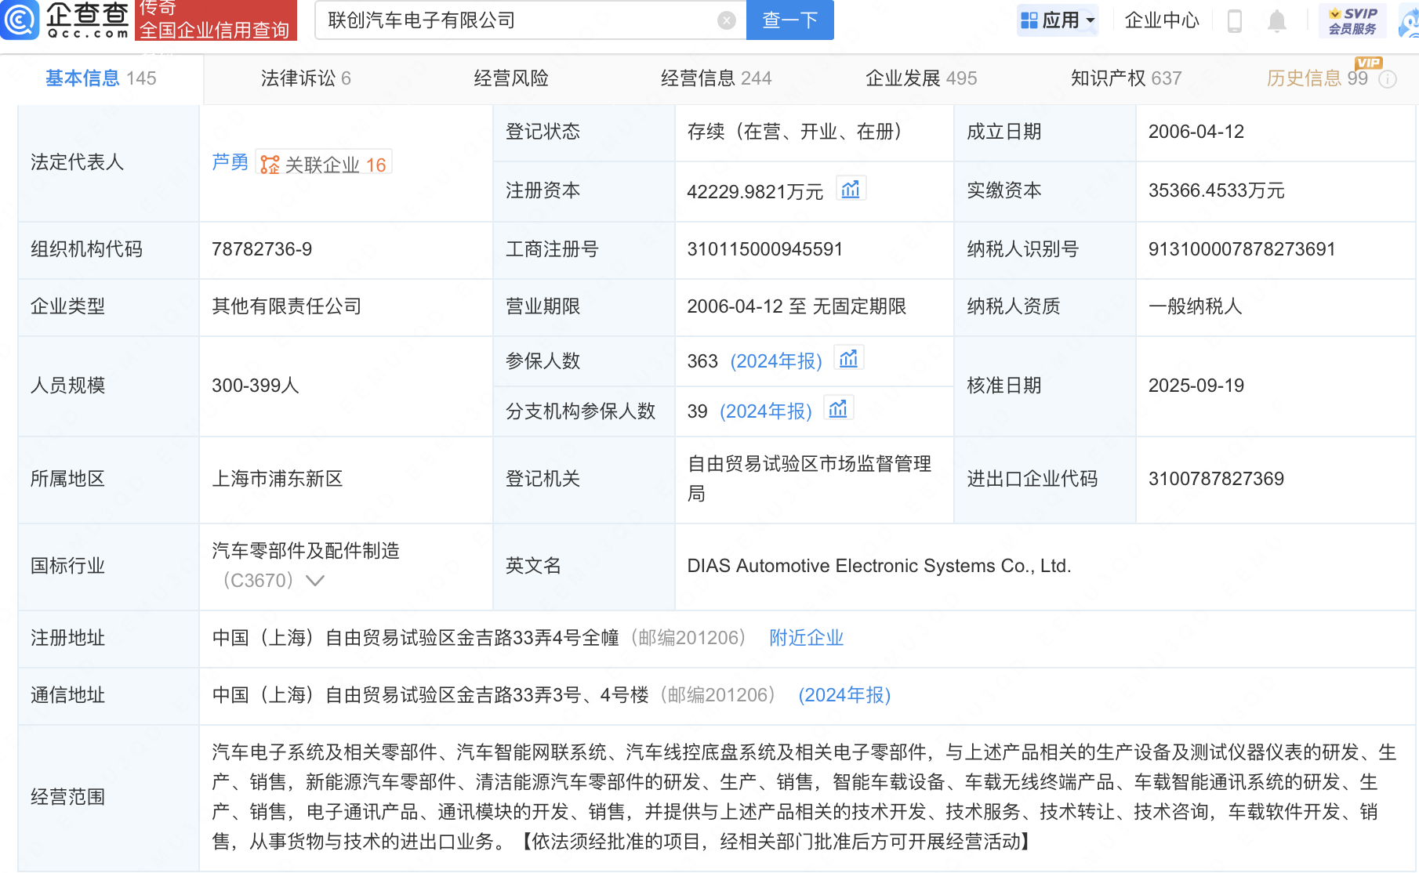1419x873 pixels.
Task: Select the registered address on 金吉路33弄4号全幢
Action: point(416,638)
